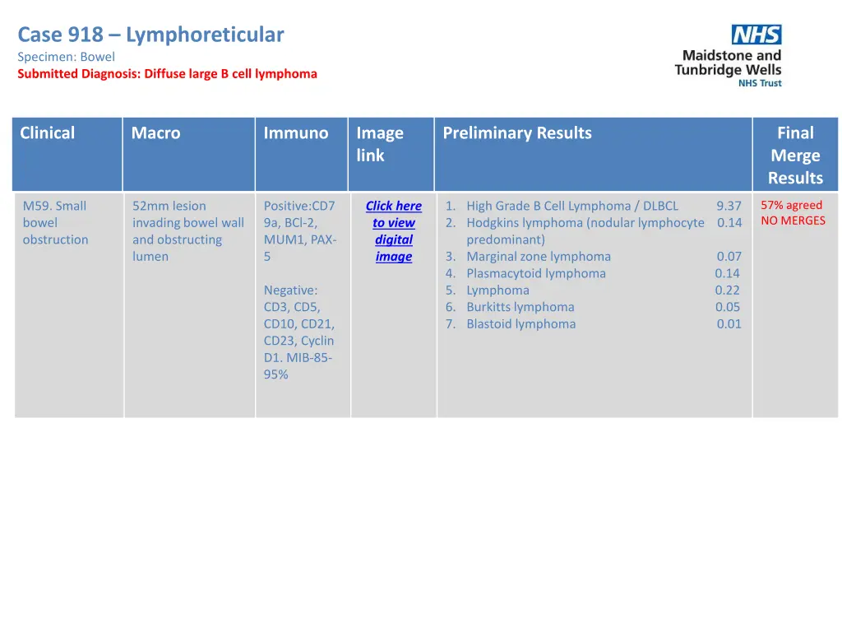
Task: Click the 'Final Merge Results' header
Action: click(795, 156)
